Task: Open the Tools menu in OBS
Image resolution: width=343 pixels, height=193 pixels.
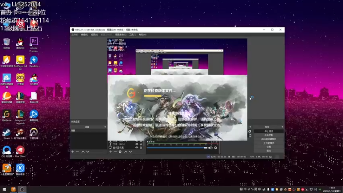Action: [132, 35]
